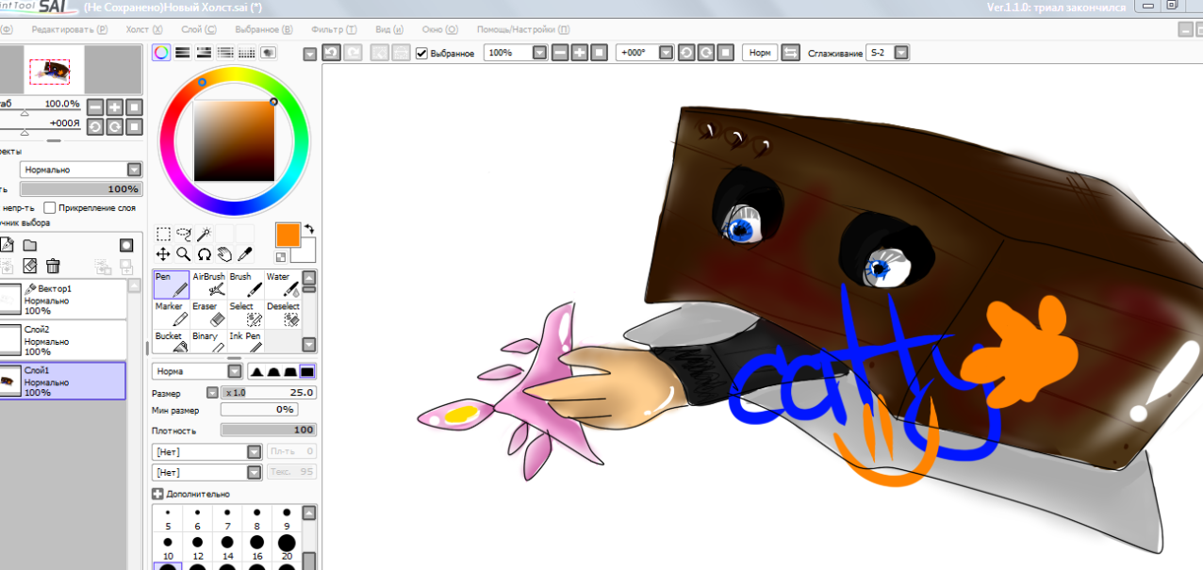Select the Binary pen tool

(x=208, y=341)
